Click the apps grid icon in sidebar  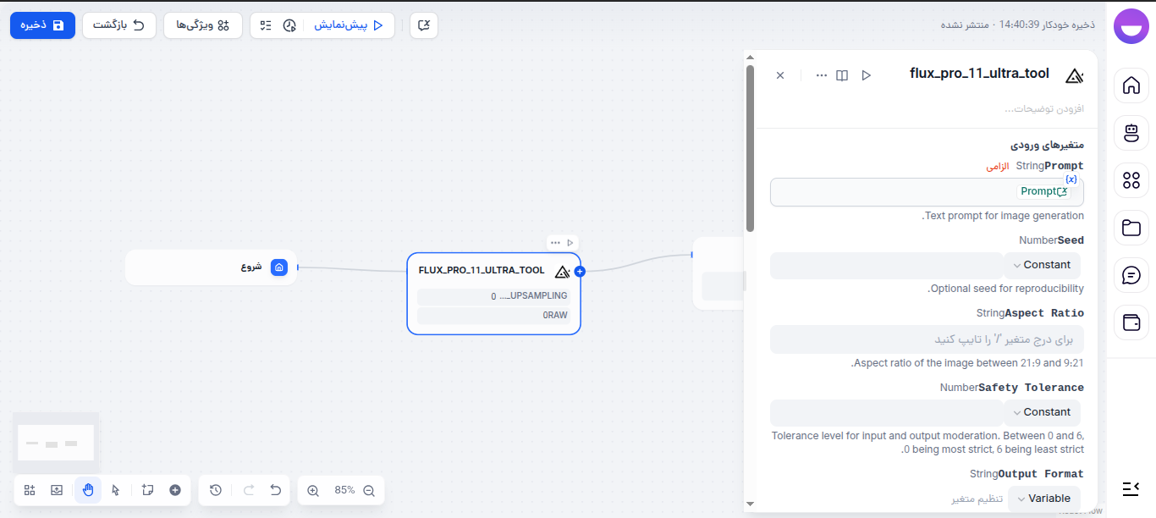[1131, 180]
